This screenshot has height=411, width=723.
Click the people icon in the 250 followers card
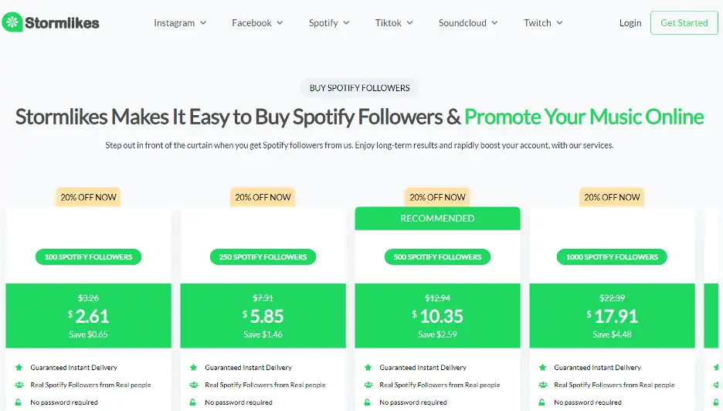point(193,385)
